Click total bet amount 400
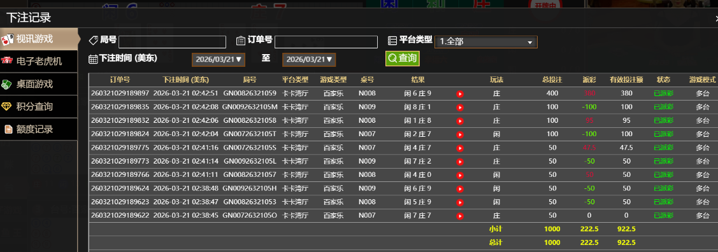 point(552,94)
